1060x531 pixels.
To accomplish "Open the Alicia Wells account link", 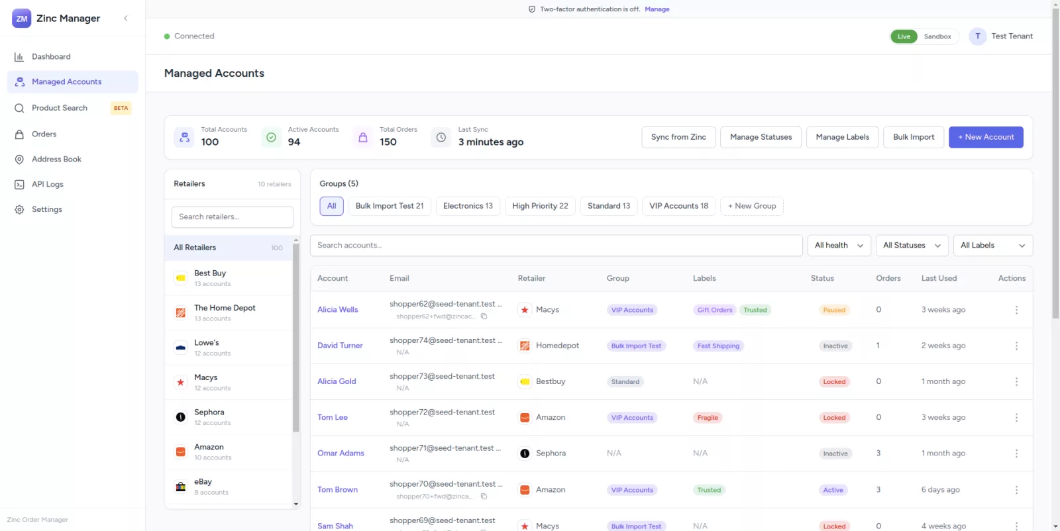I will tap(337, 310).
